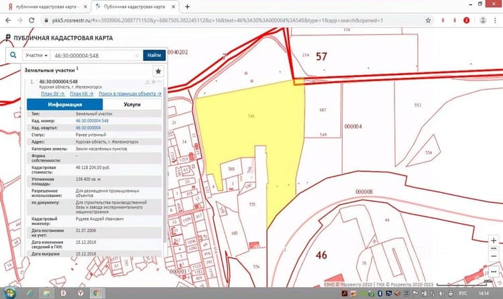
Task: Click parcel 554 on the map
Action: [429, 153]
